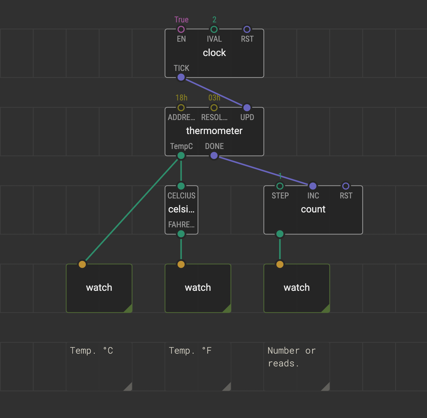The height and width of the screenshot is (418, 427).
Task: Click the count node output pin
Action: (x=280, y=234)
